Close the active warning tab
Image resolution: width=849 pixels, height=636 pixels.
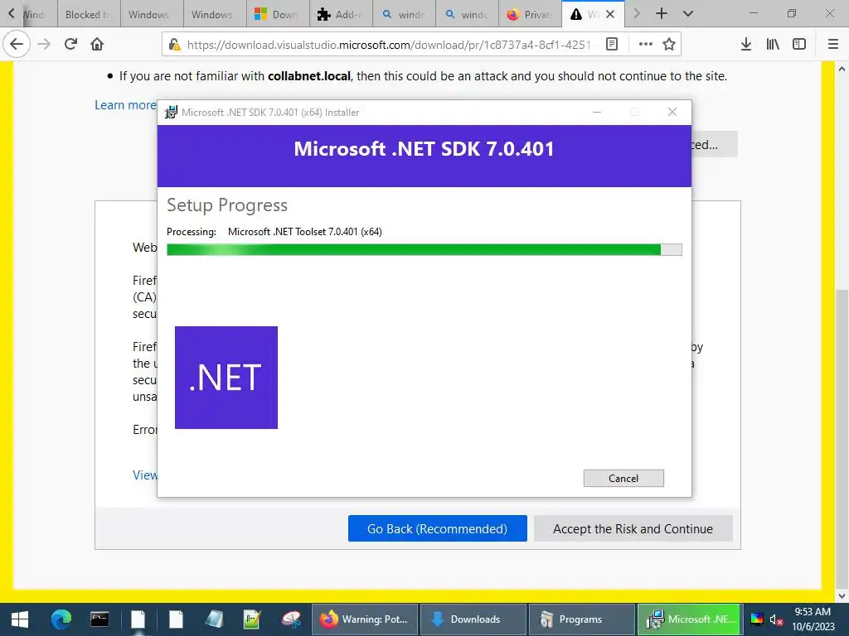tap(610, 14)
